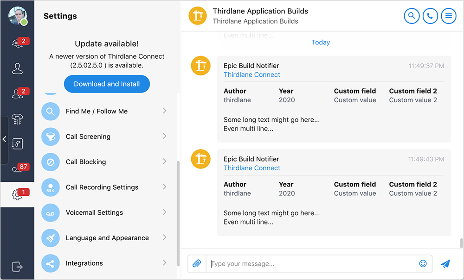Open the chat conversations sidebar icon
This screenshot has width=464, height=280.
[17, 43]
